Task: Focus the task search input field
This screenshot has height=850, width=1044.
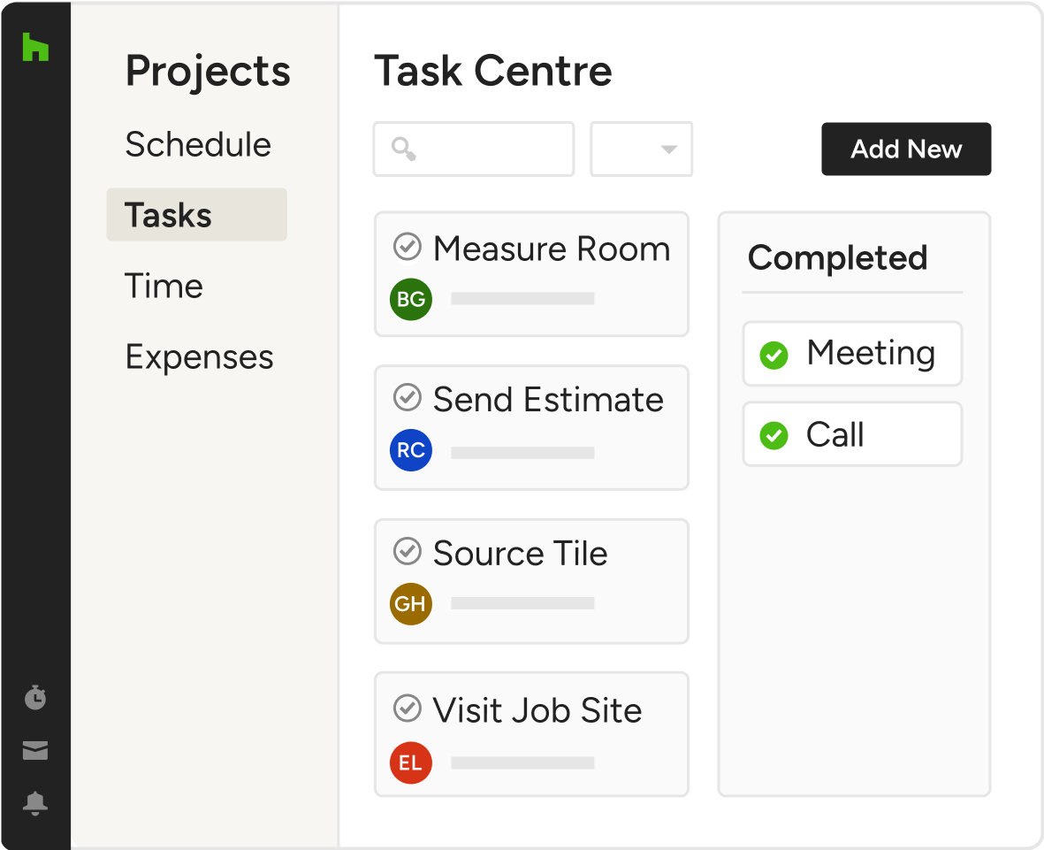Action: 474,149
